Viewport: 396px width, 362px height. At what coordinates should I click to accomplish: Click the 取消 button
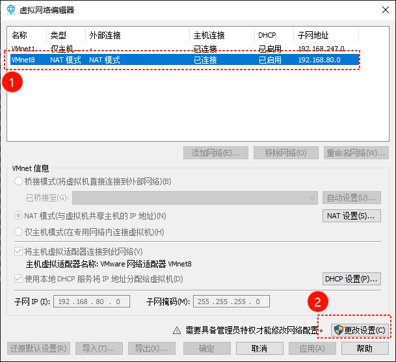259,348
